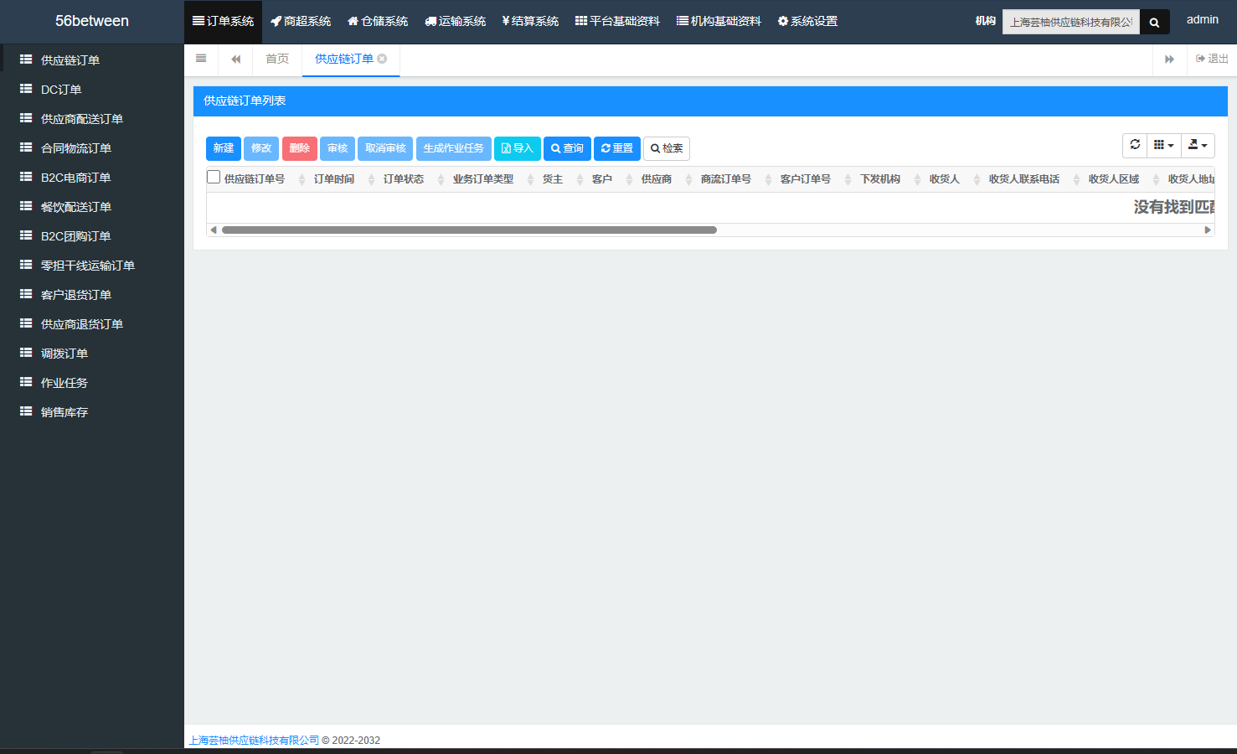The height and width of the screenshot is (754, 1237).
Task: Click the red 删除 button
Action: point(300,148)
